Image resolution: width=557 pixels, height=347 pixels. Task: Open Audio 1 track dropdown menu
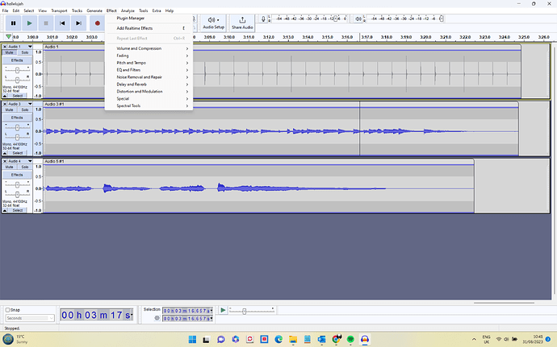tap(30, 47)
